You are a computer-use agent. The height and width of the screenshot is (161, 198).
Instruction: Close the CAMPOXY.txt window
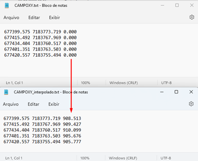[192, 5]
